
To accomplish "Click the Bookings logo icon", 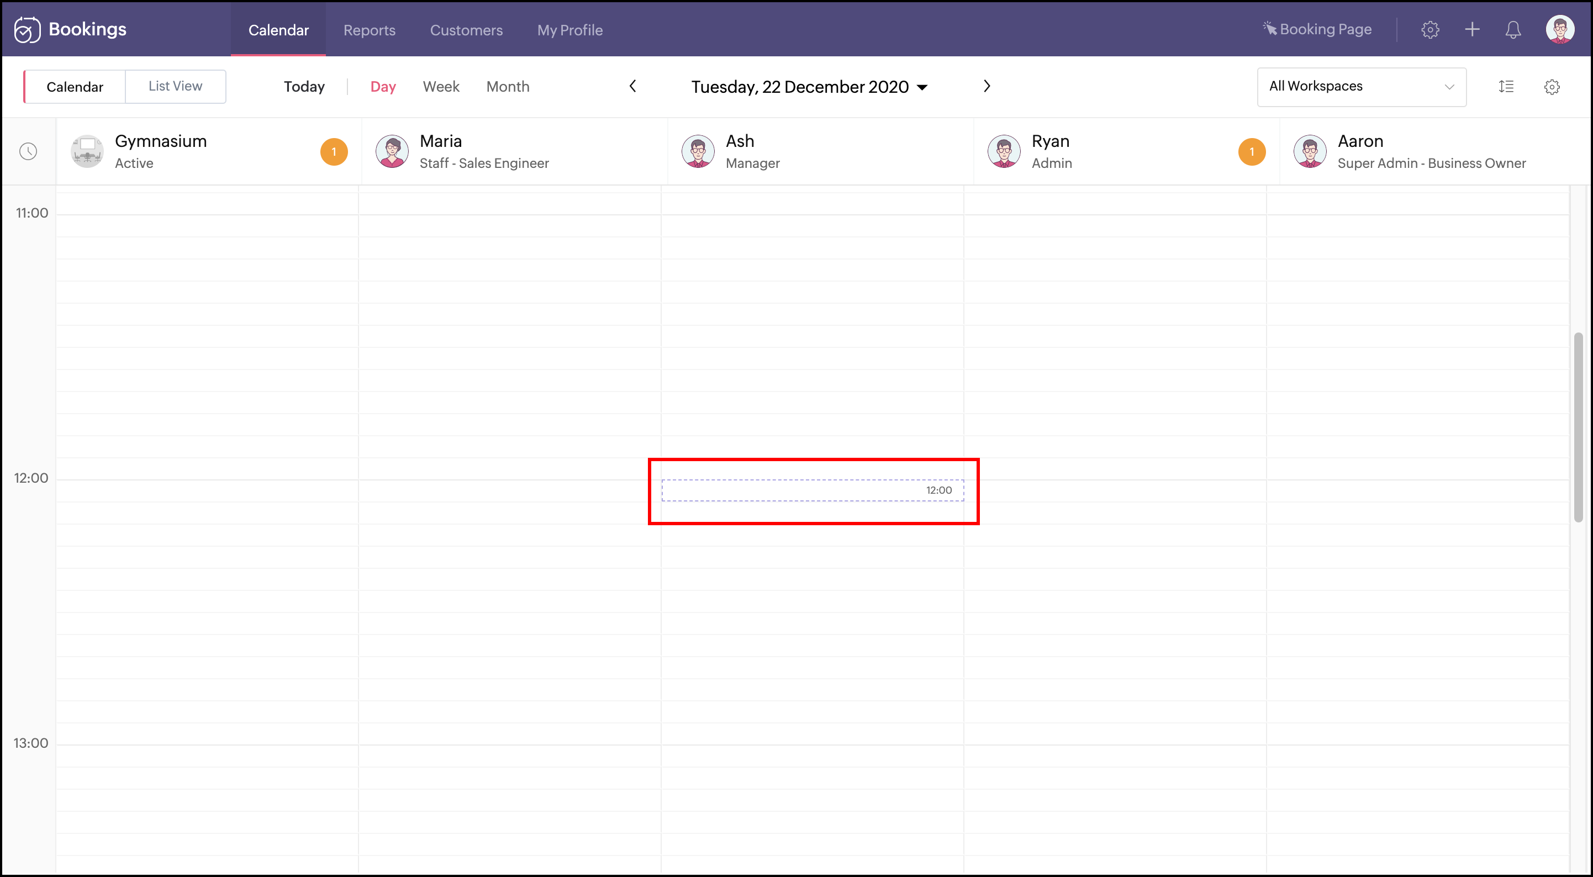I will pos(27,30).
